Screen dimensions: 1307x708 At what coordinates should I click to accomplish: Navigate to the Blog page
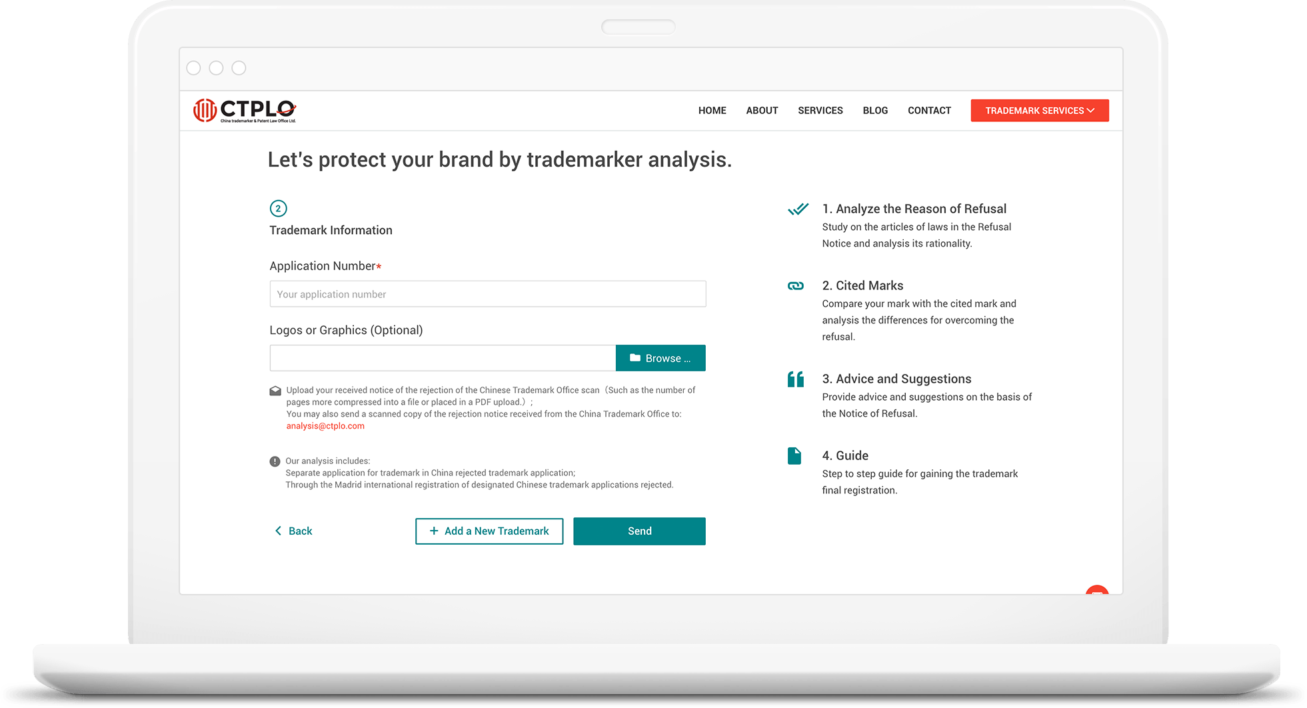pyautogui.click(x=874, y=111)
